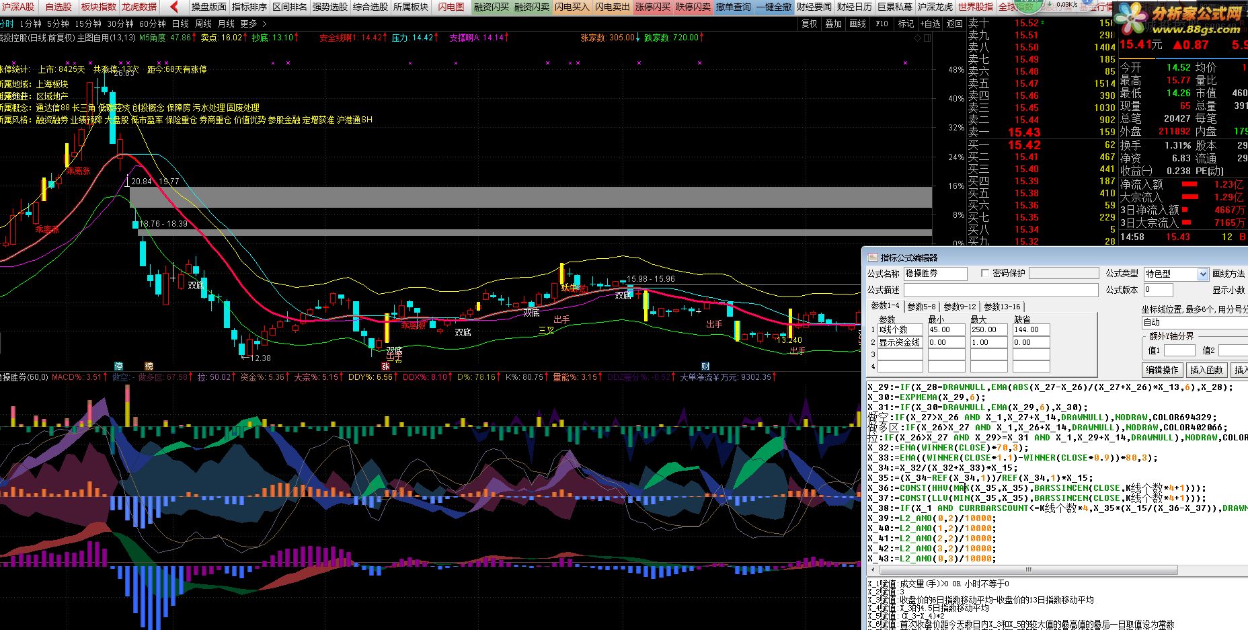
Task: Click the 编辑操作 button
Action: [x=1162, y=370]
